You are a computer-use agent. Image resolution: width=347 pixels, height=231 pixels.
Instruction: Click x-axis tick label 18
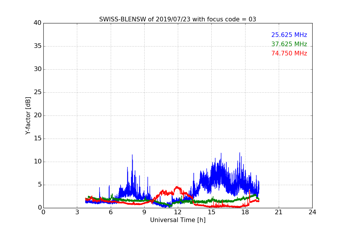245,212
